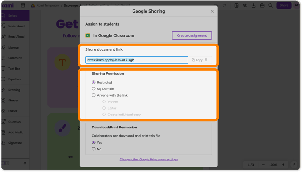Click the undo arrow icon
This screenshot has width=302, height=172.
216,5
